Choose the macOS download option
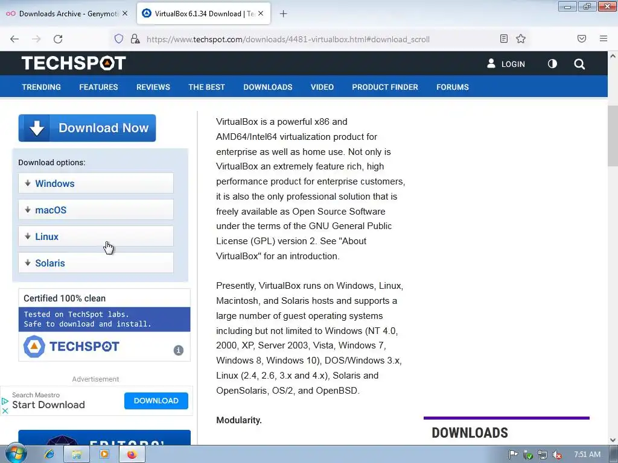 point(96,209)
